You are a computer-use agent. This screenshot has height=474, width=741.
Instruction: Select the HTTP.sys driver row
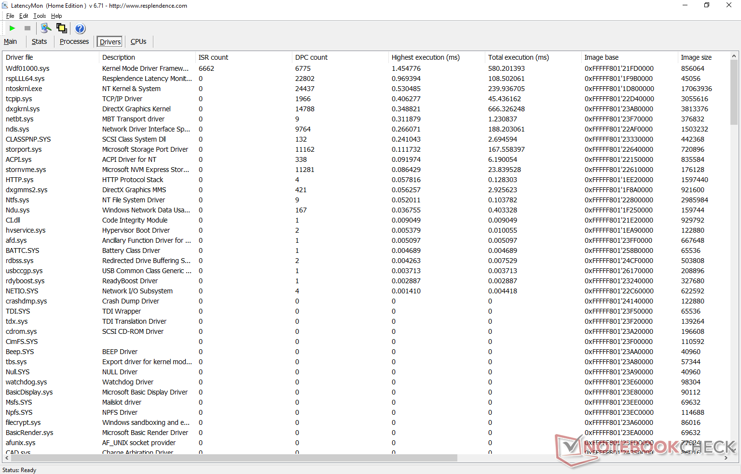pos(366,180)
